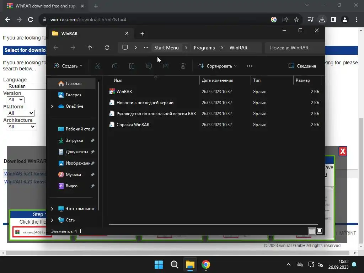Add a new Explorer tab
This screenshot has height=273, width=364.
tap(142, 34)
